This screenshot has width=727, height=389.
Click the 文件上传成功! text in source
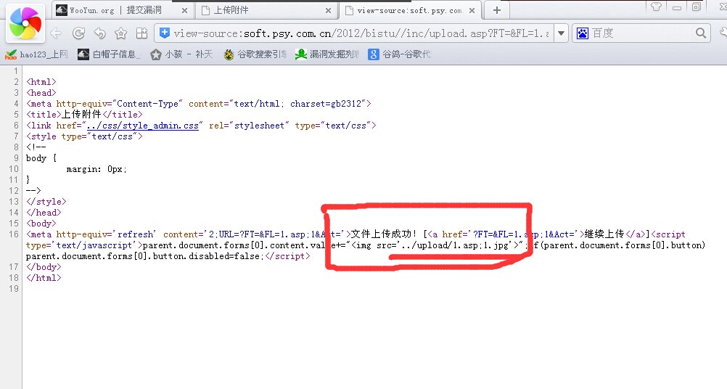pos(384,234)
